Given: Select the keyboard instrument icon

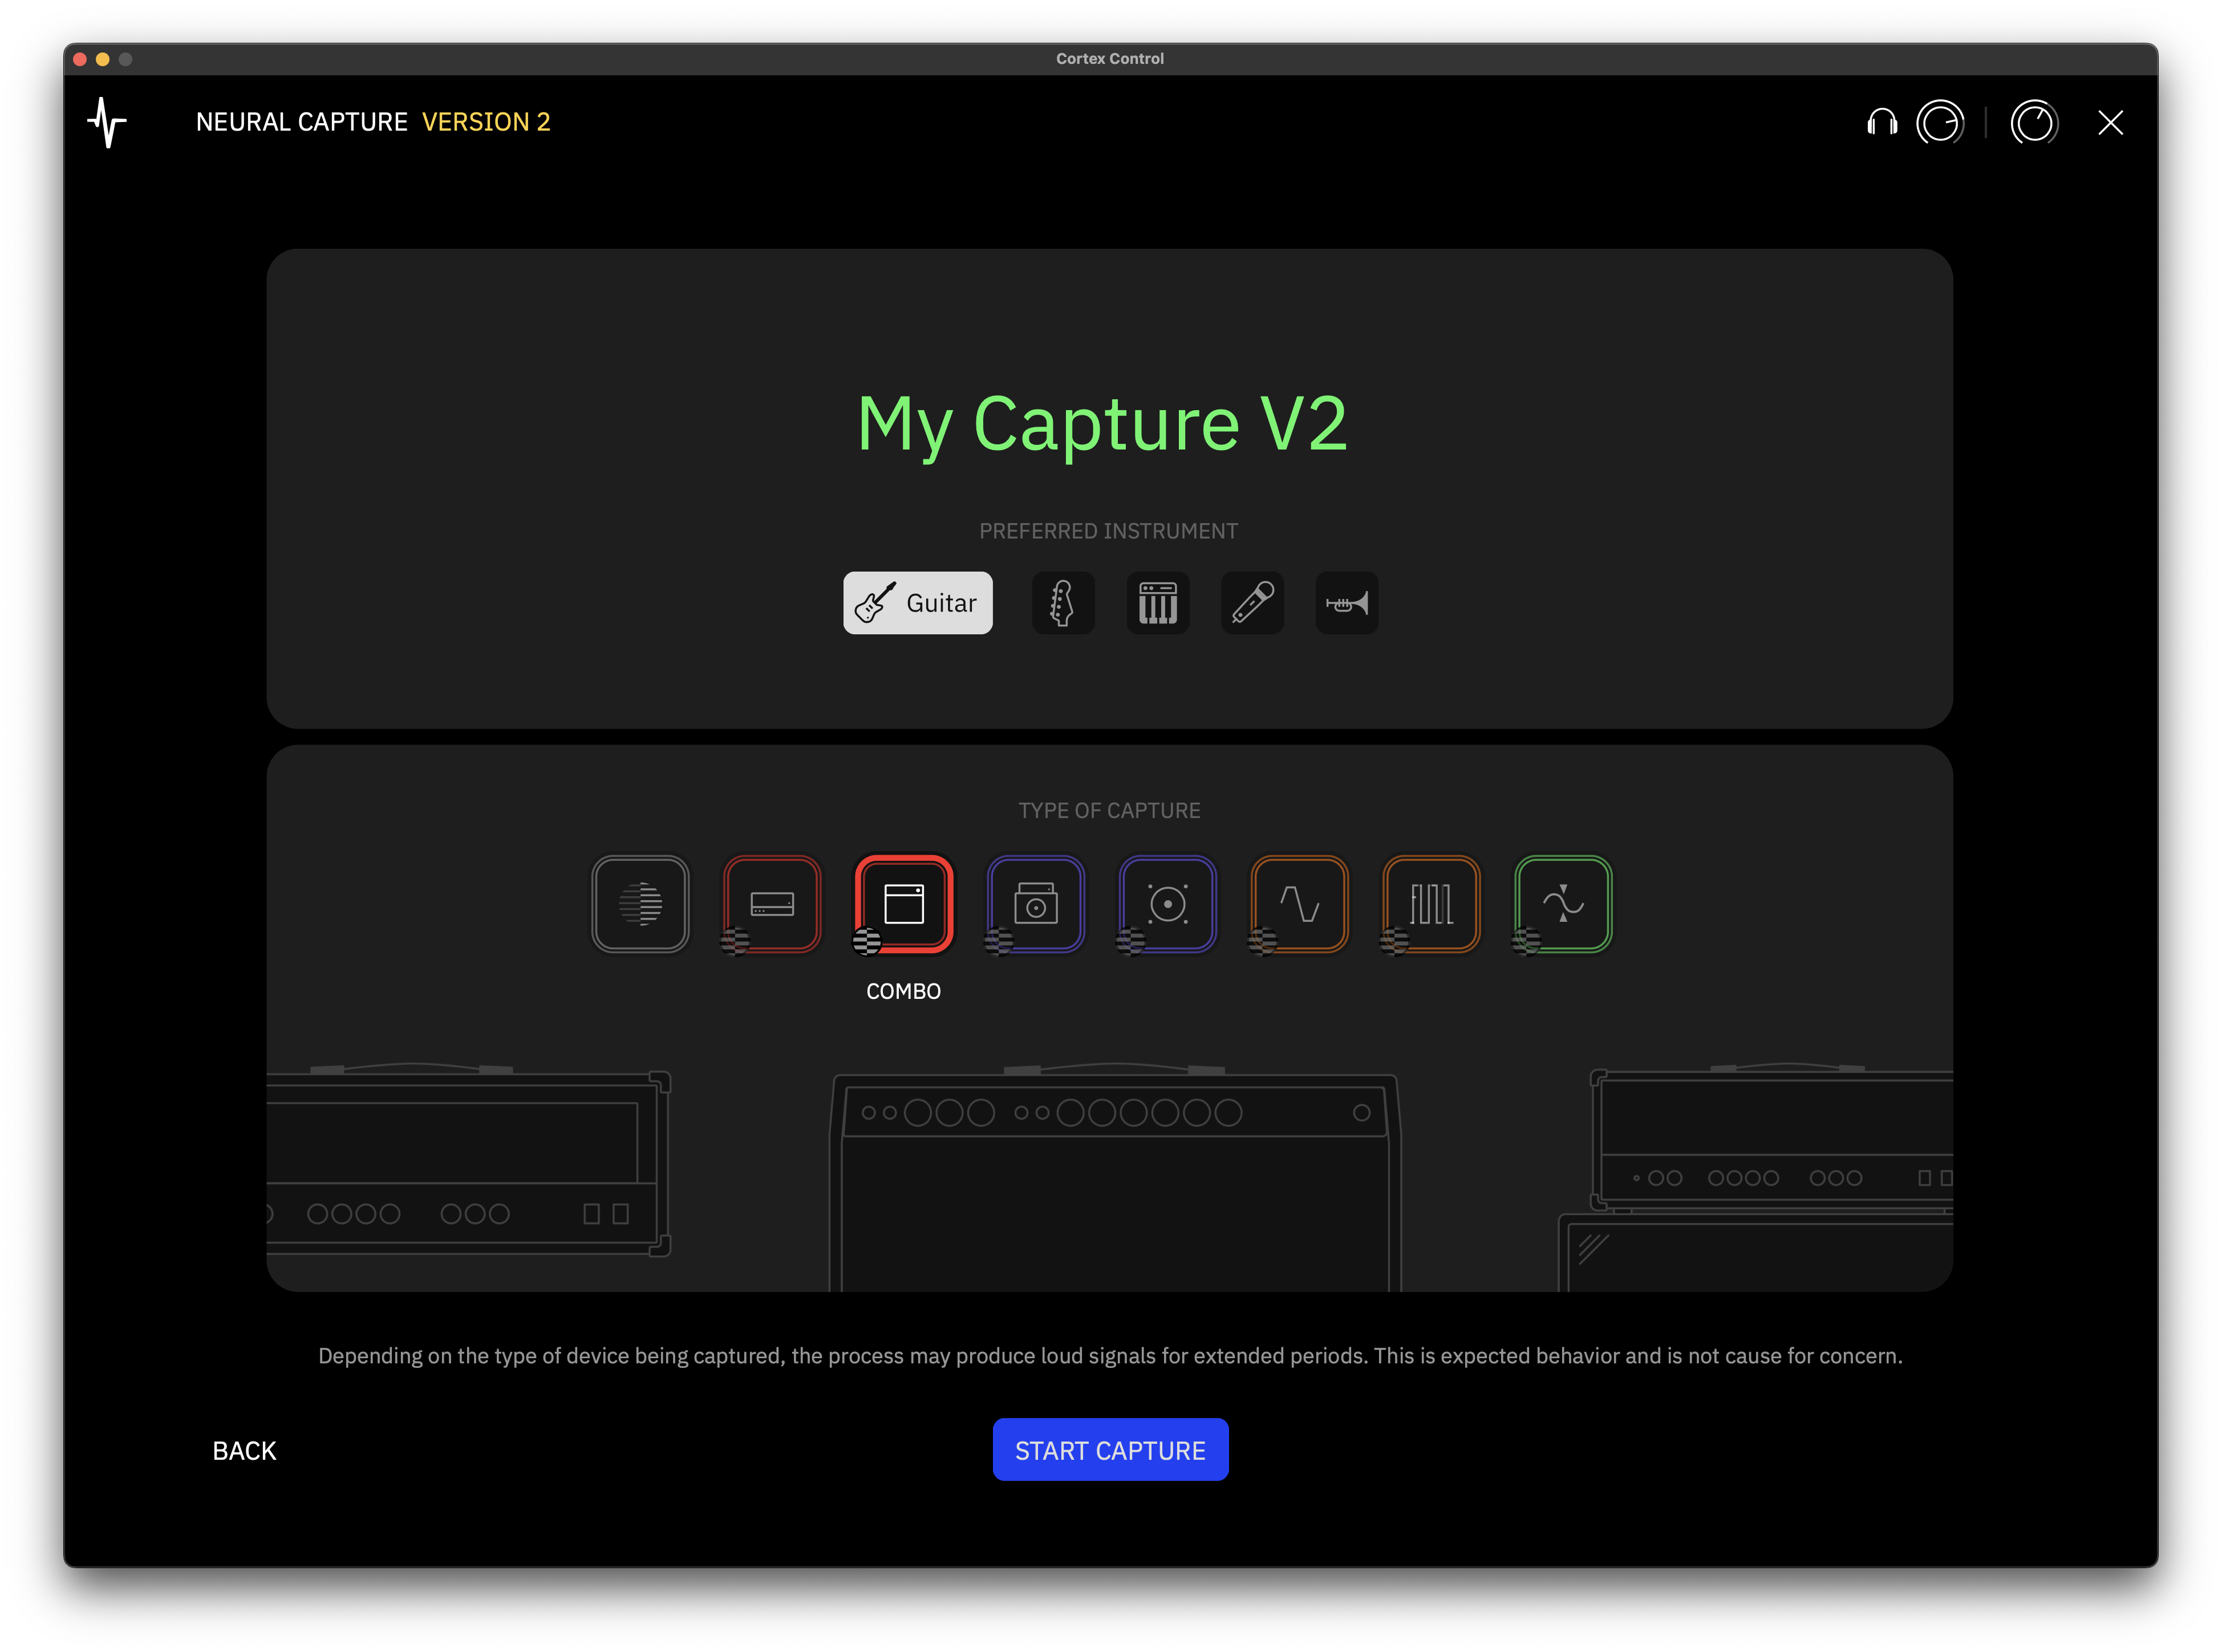Looking at the screenshot, I should pos(1157,603).
